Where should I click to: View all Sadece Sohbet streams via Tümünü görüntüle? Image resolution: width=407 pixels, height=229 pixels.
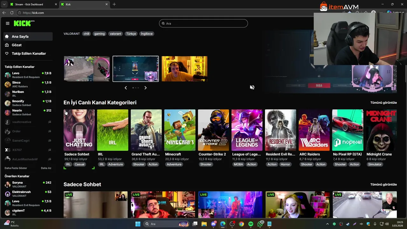(x=383, y=184)
